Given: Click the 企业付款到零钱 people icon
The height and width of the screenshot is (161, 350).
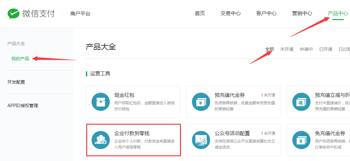Looking at the screenshot, I should (101, 140).
